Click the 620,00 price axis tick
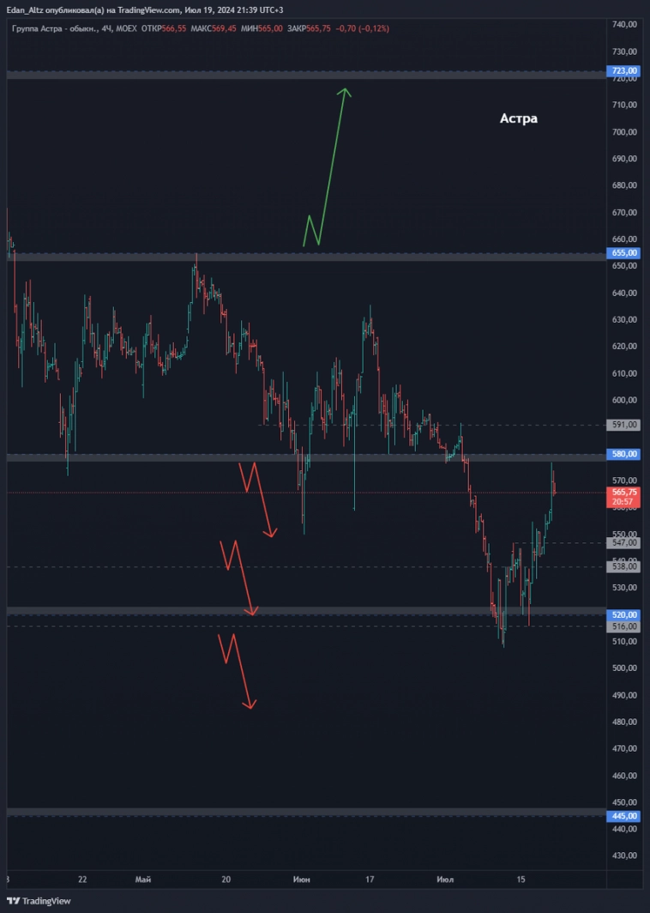Screen dimensions: 650x913 pyautogui.click(x=624, y=347)
